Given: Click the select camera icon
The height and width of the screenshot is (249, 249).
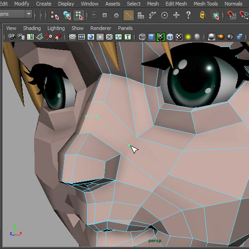Looking at the screenshot, I should coord(12,37).
